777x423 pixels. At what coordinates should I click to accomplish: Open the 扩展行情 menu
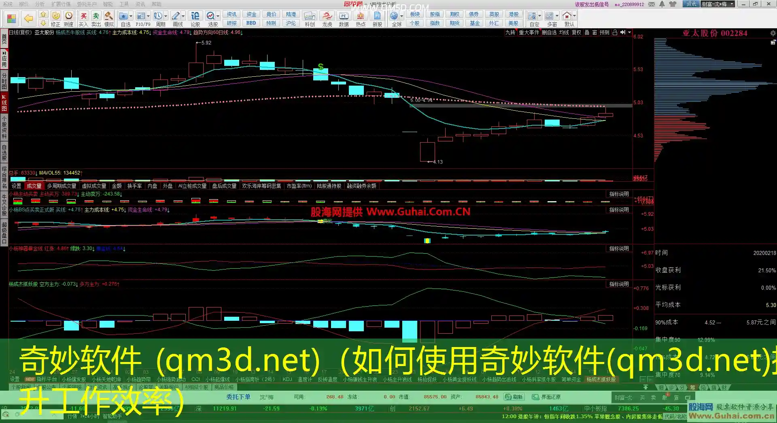point(61,4)
